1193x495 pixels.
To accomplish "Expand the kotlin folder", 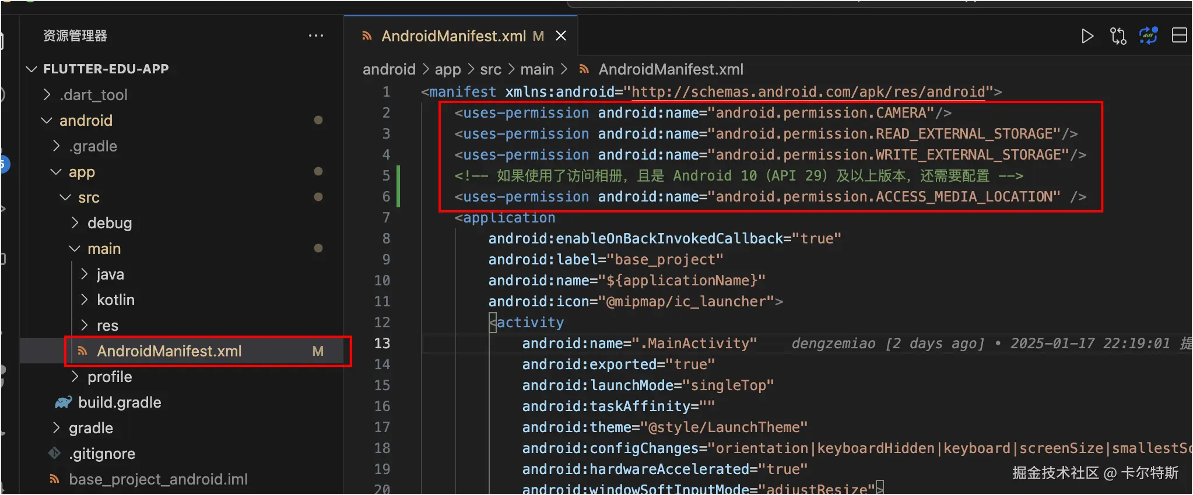I will click(85, 299).
